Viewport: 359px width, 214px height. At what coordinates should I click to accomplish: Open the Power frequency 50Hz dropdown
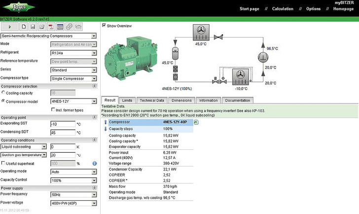pos(73,195)
